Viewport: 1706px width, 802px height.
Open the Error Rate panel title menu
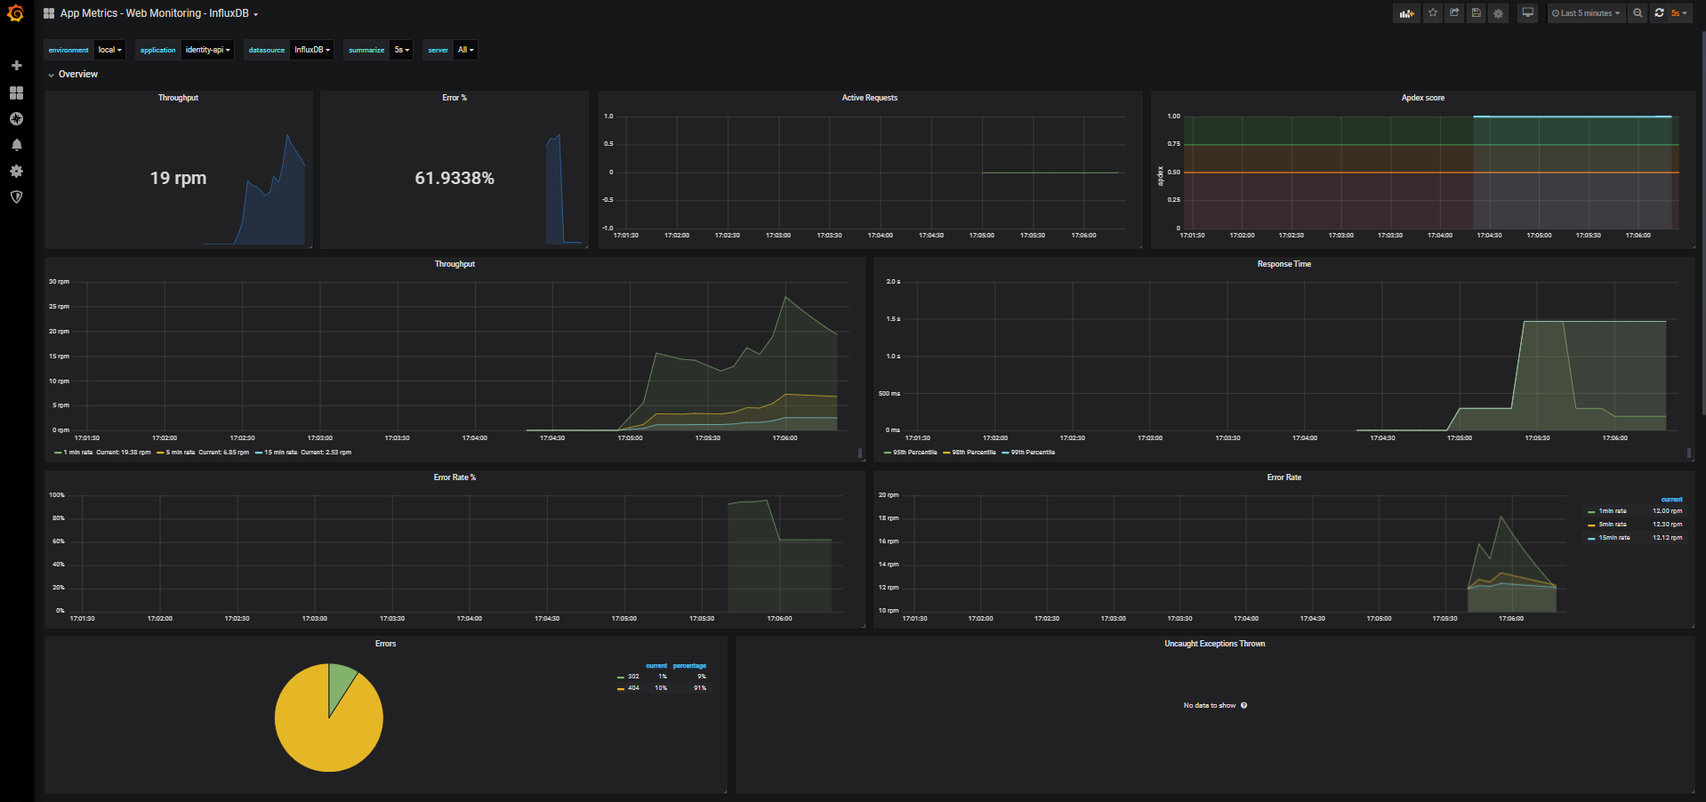(x=1284, y=477)
